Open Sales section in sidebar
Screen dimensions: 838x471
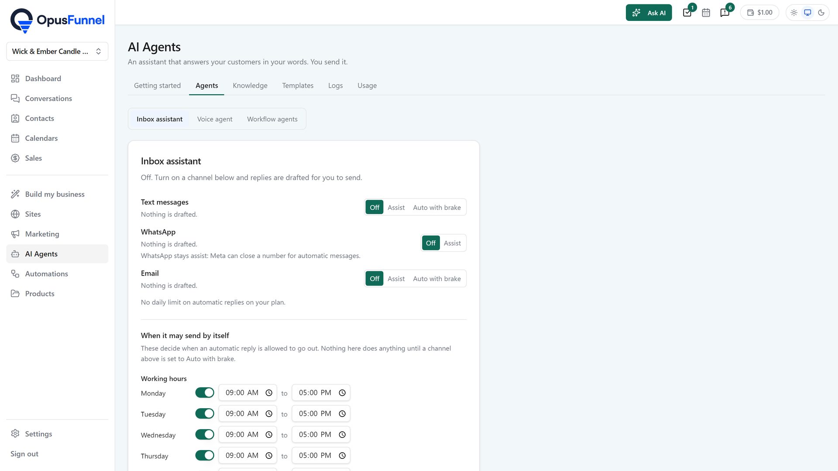point(57,158)
